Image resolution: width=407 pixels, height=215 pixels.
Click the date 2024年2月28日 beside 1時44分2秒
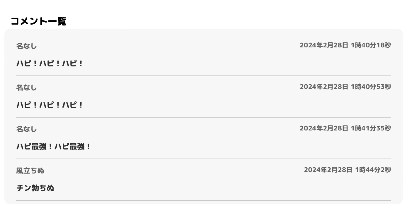tap(328, 170)
